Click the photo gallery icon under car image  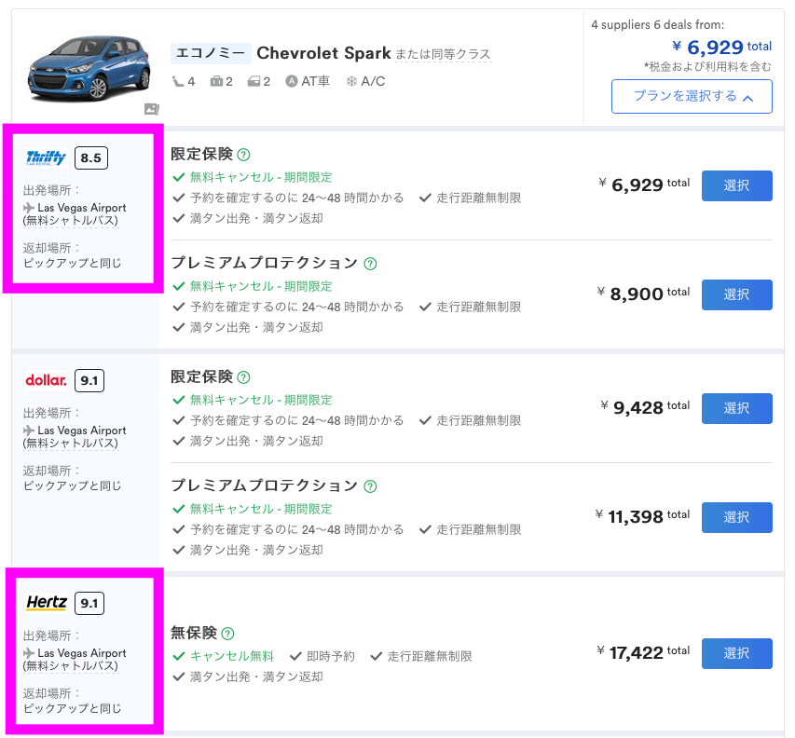[x=152, y=109]
